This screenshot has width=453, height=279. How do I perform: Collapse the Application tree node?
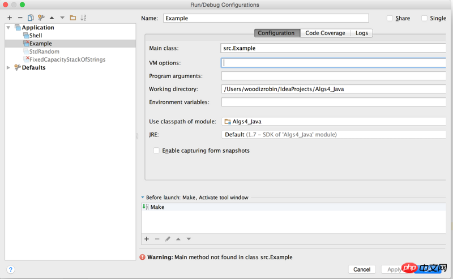tap(8, 27)
